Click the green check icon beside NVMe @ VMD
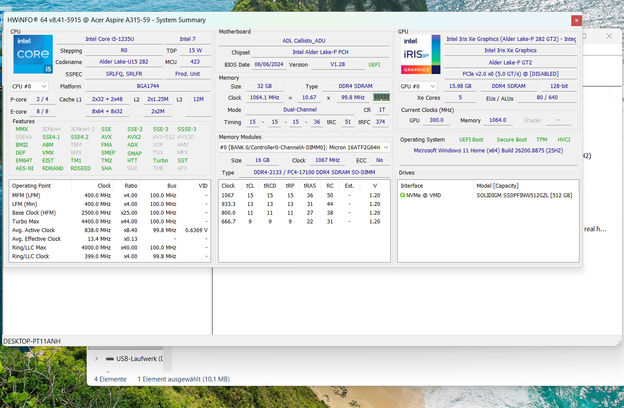Image resolution: width=624 pixels, height=408 pixels. click(x=402, y=195)
